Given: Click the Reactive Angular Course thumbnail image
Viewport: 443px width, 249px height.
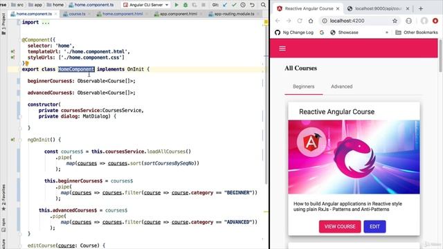Looking at the screenshot, I should (354, 157).
